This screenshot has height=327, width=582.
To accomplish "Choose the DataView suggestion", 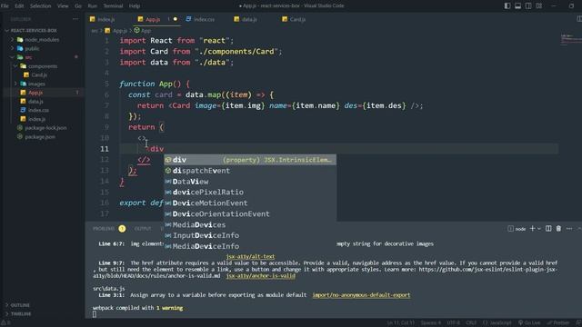I will pyautogui.click(x=250, y=182).
